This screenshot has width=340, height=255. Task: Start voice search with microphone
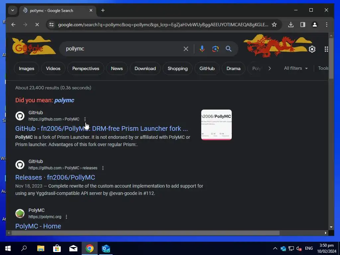(x=202, y=49)
